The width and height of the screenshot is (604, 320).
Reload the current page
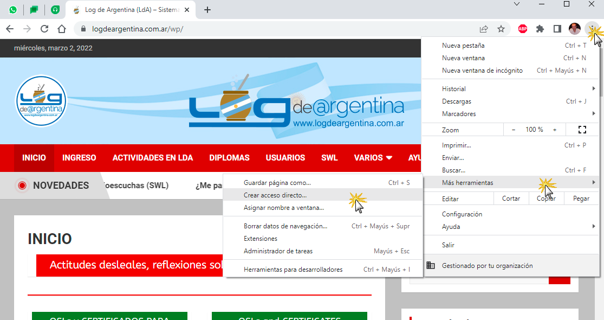point(44,29)
